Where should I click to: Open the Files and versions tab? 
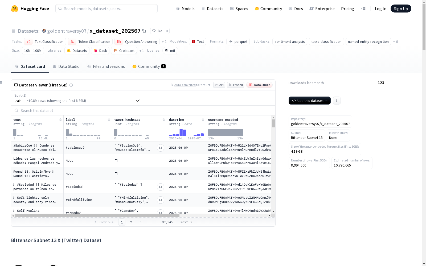pyautogui.click(x=106, y=66)
